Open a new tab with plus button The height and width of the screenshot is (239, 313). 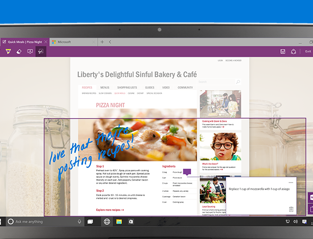click(x=102, y=42)
